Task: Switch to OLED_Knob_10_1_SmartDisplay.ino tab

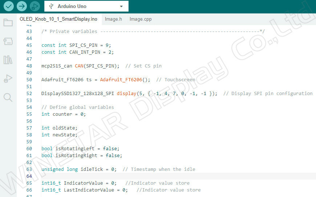Action: [x=58, y=19]
